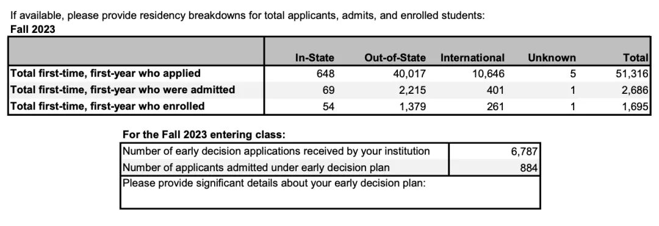
Task: Select the Out-of-State column header
Action: (395, 58)
